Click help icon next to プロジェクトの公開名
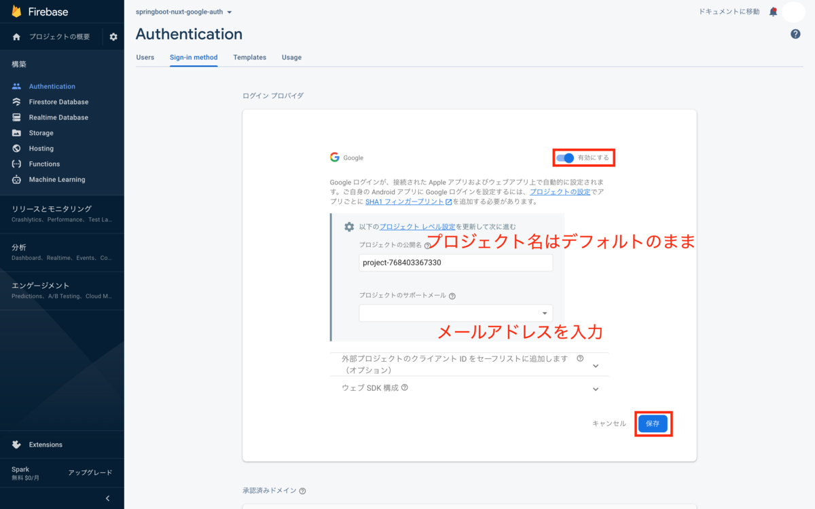 pyautogui.click(x=428, y=246)
